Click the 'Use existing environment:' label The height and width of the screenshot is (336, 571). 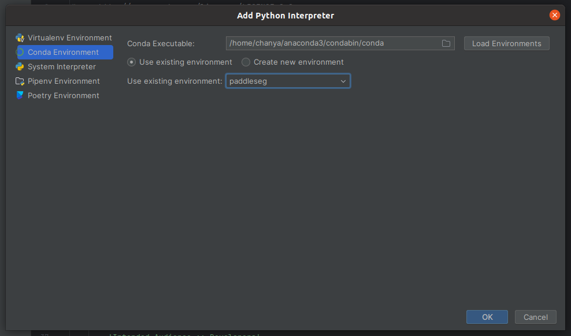pyautogui.click(x=175, y=81)
